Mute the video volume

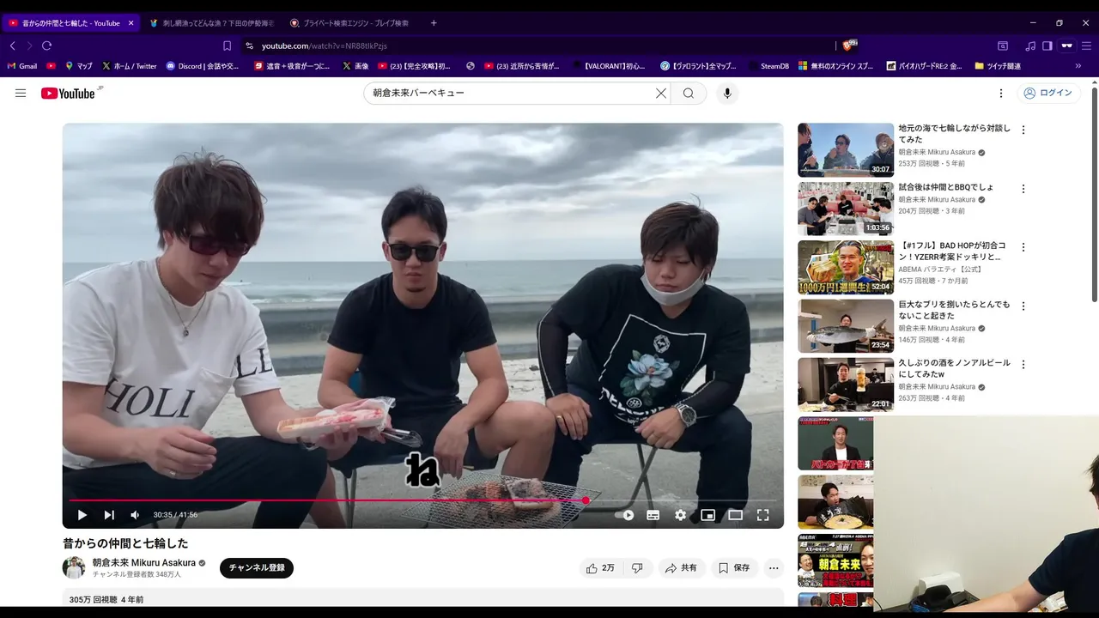click(135, 515)
